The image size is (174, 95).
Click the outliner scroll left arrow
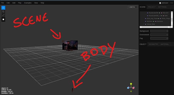coord(141,27)
